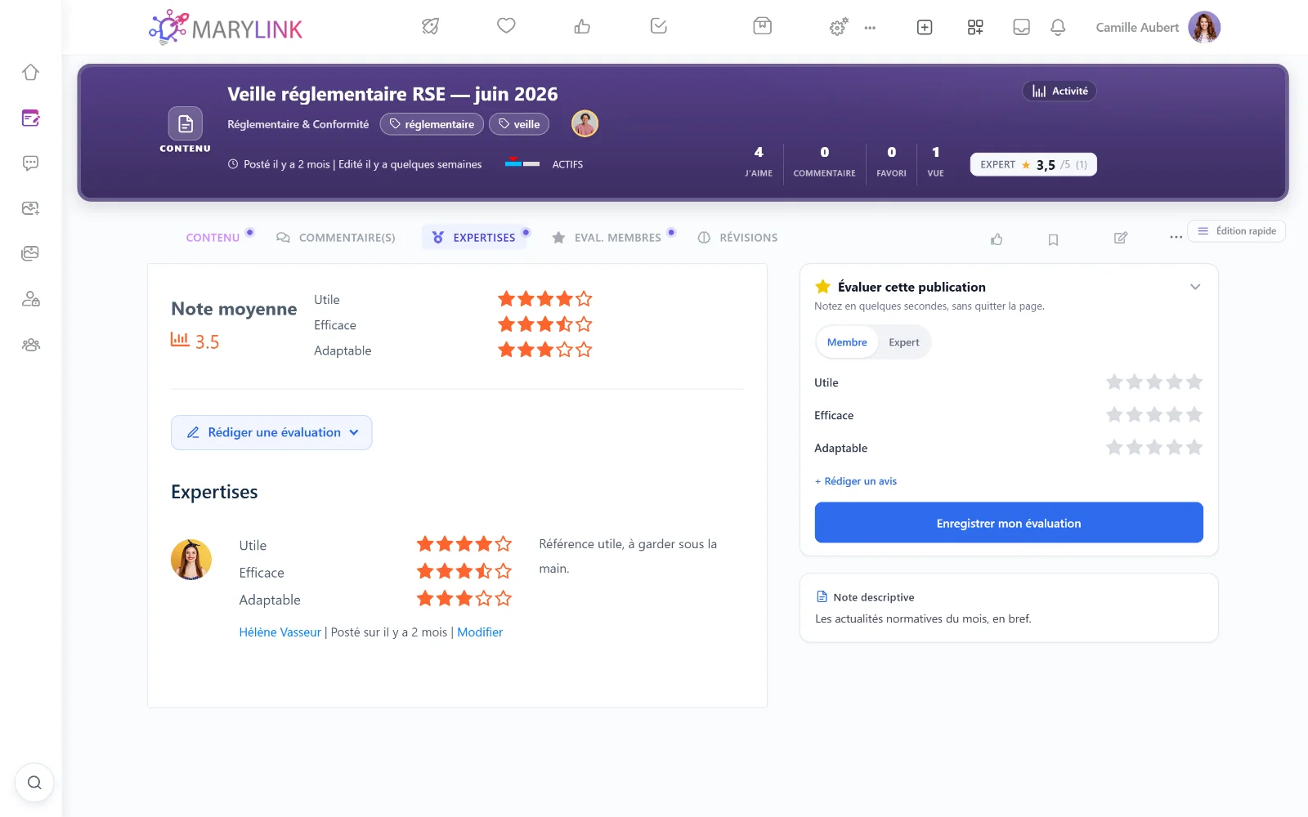Open the heart favorites icon in top bar

506,26
